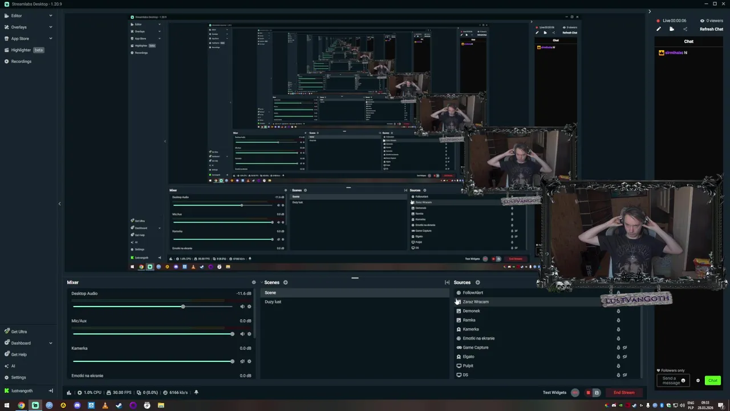Click End Stream button
The image size is (730, 411).
(624, 393)
